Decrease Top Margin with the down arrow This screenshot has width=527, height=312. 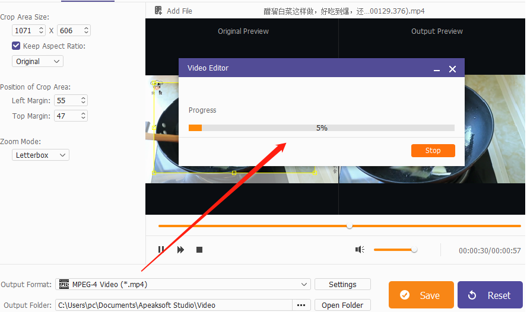pyautogui.click(x=83, y=118)
